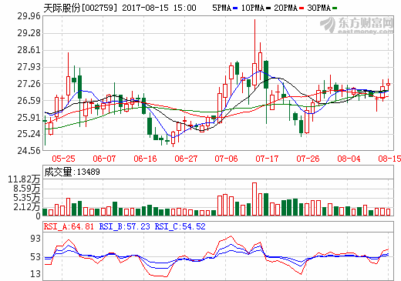
Task: Click date label 07-17
Action: [267, 159]
